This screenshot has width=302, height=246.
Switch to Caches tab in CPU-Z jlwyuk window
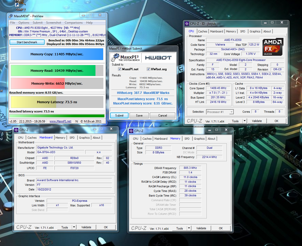203,31
